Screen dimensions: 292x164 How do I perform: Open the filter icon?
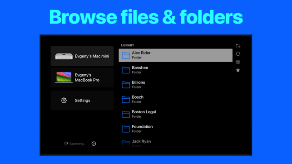click(238, 62)
